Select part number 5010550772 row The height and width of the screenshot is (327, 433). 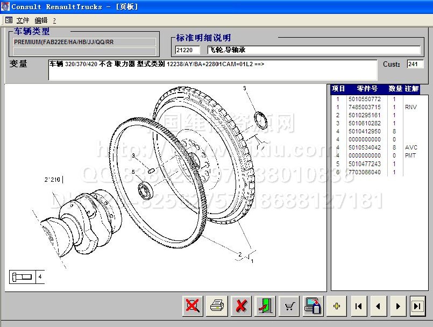point(364,99)
